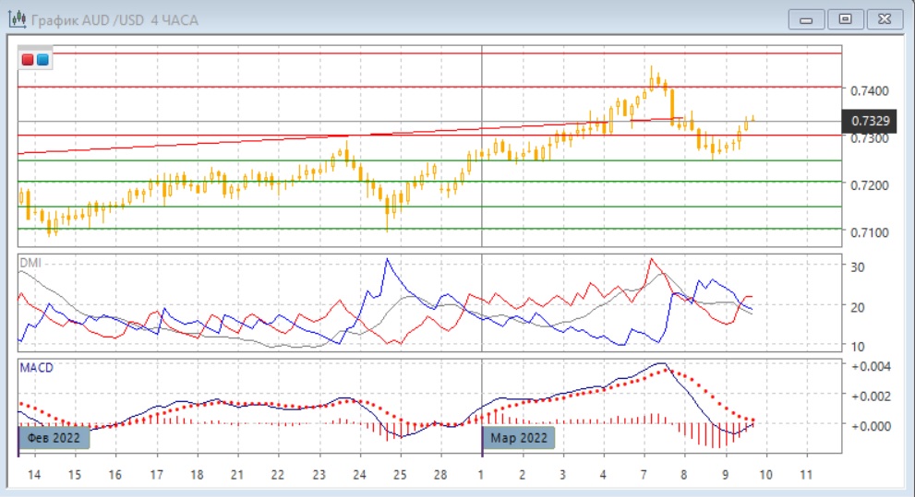This screenshot has width=915, height=497.
Task: Select the DMI indicator label
Action: 30,263
